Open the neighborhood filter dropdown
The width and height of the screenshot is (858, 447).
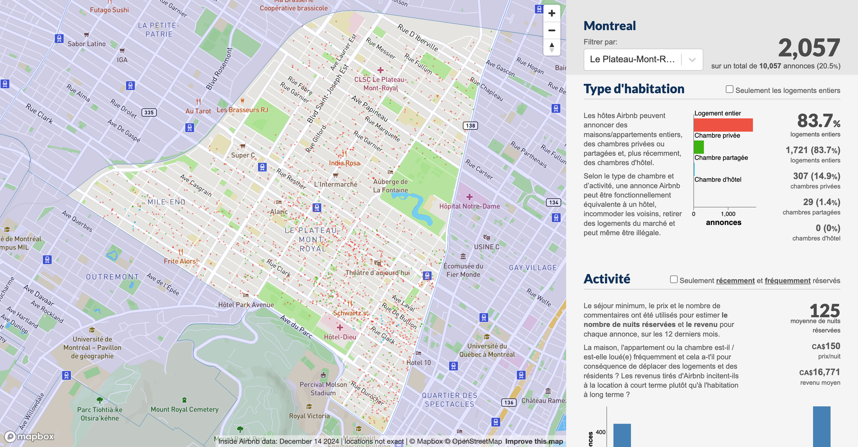tap(643, 60)
